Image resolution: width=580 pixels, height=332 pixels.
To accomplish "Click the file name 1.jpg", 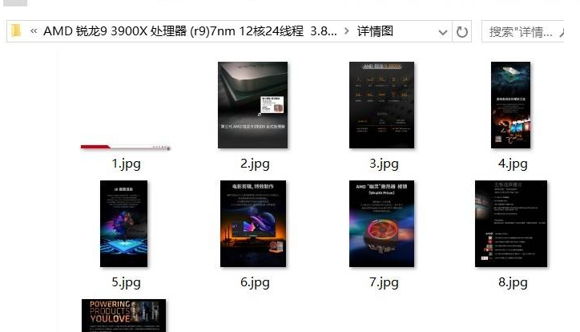I will tap(126, 164).
